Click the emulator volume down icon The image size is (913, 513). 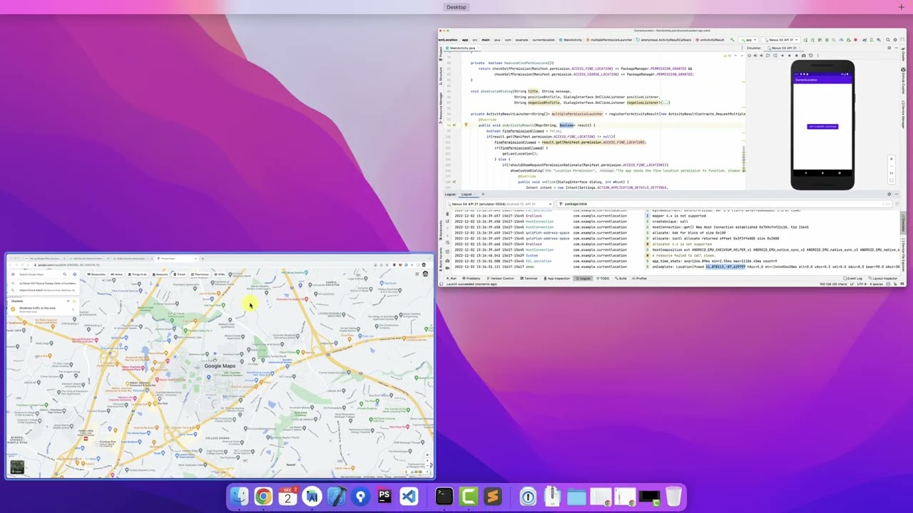tap(760, 55)
